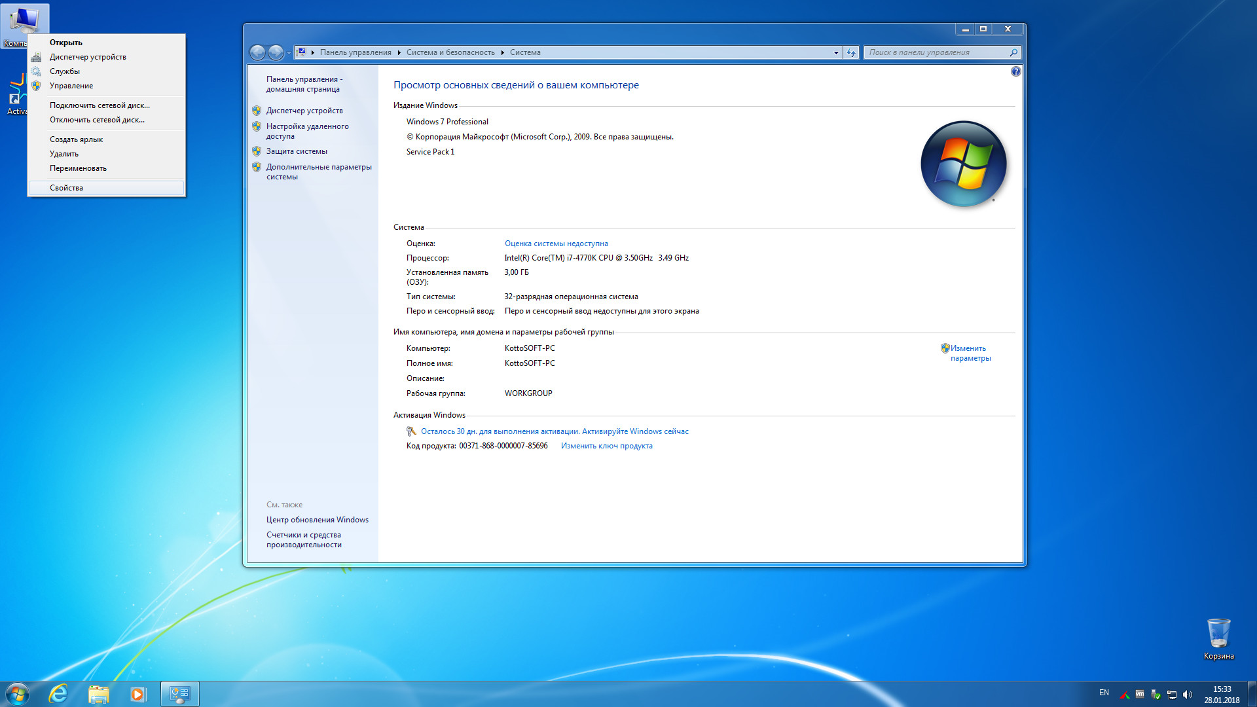1257x707 pixels.
Task: Open Защита системы in left sidebar
Action: pos(297,151)
